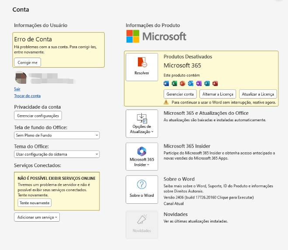
Task: Open Microsoft 365 Insider options
Action: tap(142, 157)
